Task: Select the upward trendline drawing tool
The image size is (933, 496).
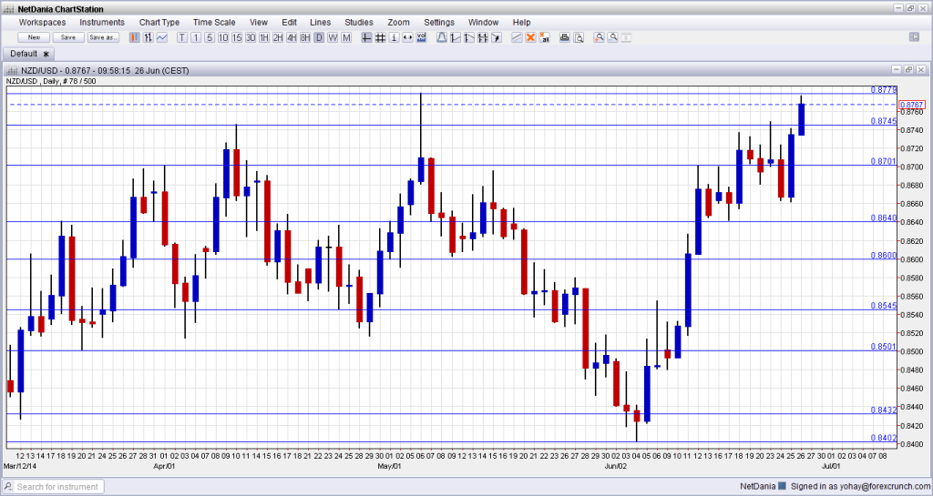Action: click(x=456, y=37)
